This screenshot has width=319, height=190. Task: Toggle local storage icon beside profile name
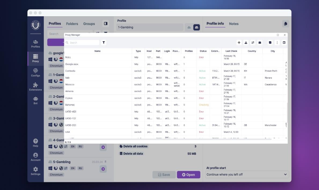[x=197, y=27]
